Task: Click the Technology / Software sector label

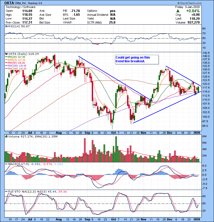Action: point(21,7)
